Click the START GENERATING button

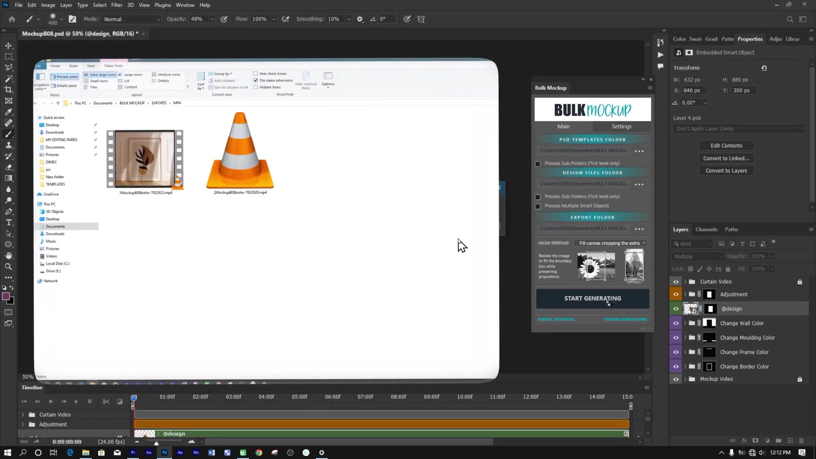tap(592, 298)
